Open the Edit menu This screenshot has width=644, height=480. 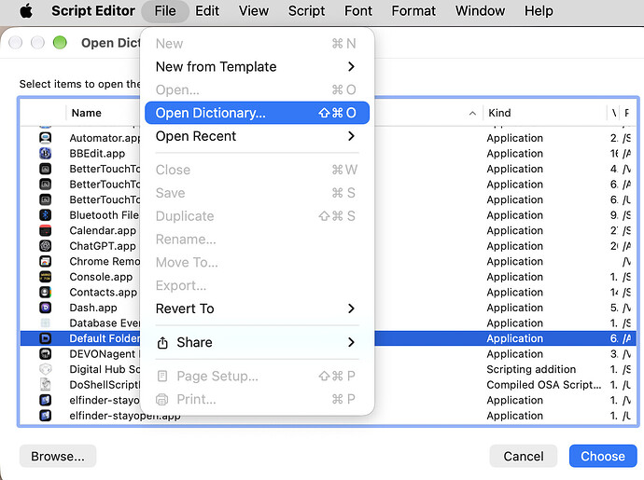click(207, 10)
